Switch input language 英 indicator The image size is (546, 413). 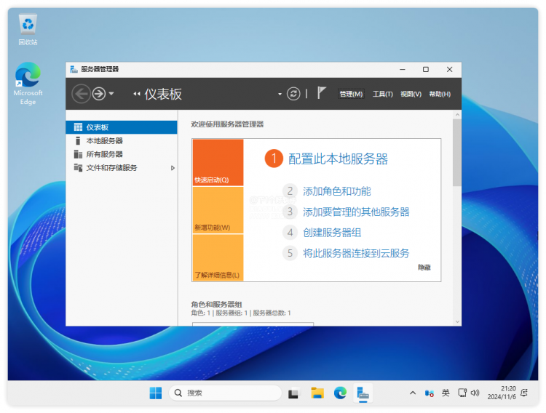(446, 393)
